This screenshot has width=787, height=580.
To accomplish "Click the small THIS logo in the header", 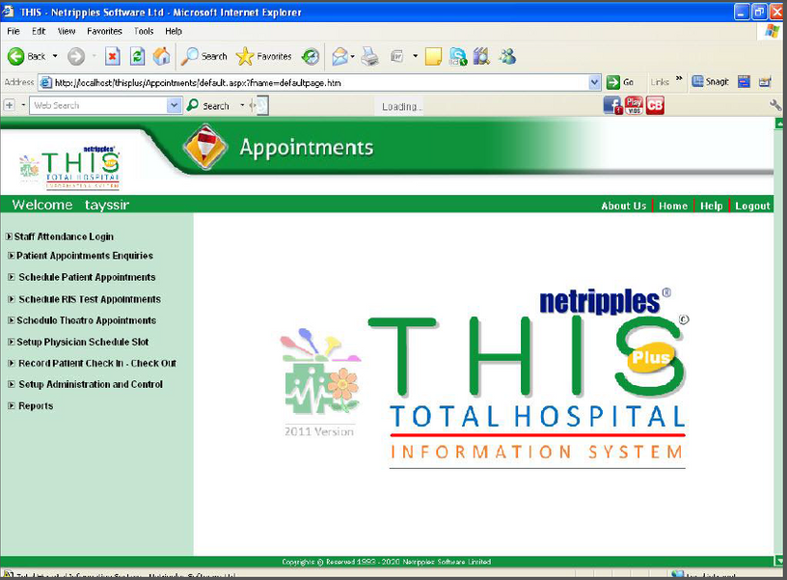I will point(69,167).
